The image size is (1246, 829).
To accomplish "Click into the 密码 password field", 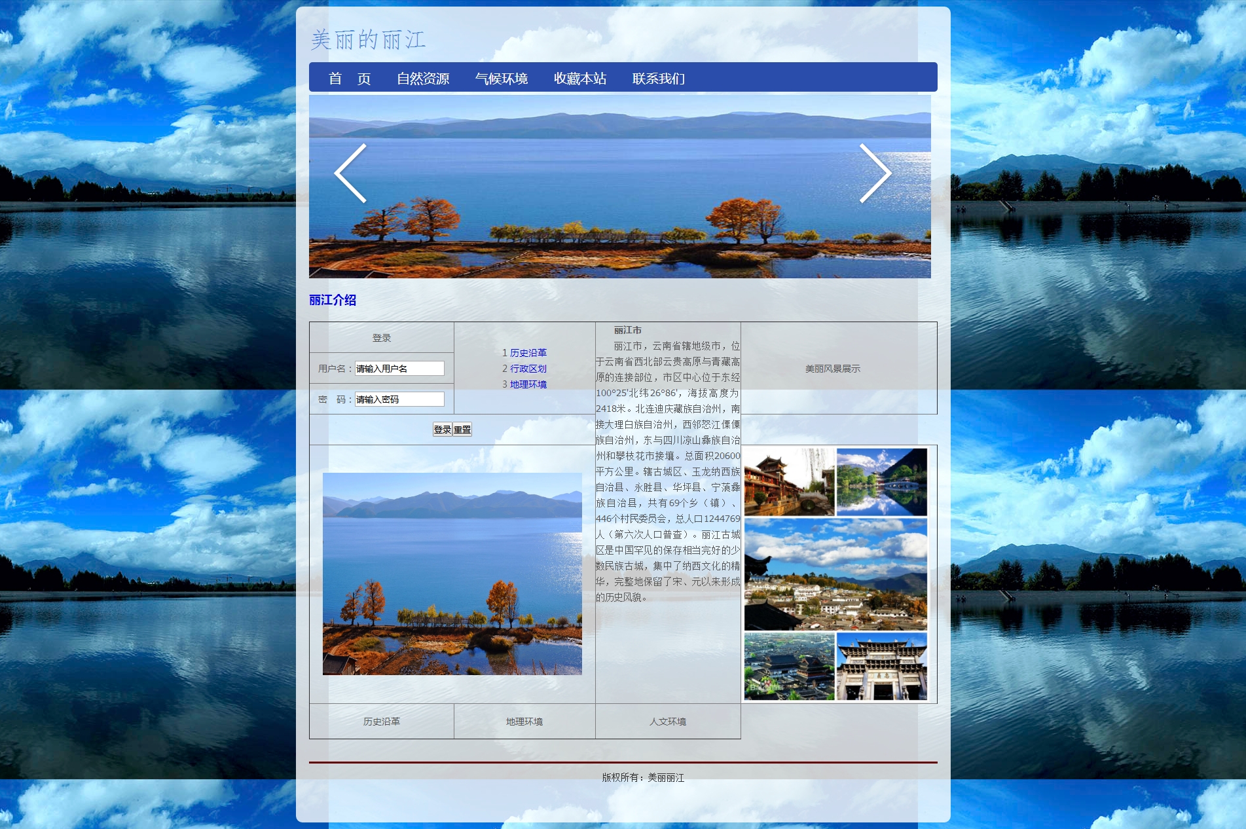I will [x=399, y=399].
